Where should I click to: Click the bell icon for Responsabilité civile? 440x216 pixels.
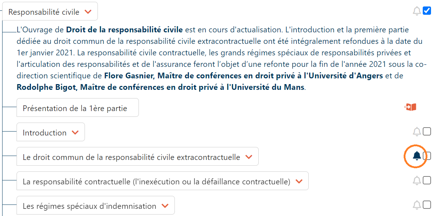[417, 11]
